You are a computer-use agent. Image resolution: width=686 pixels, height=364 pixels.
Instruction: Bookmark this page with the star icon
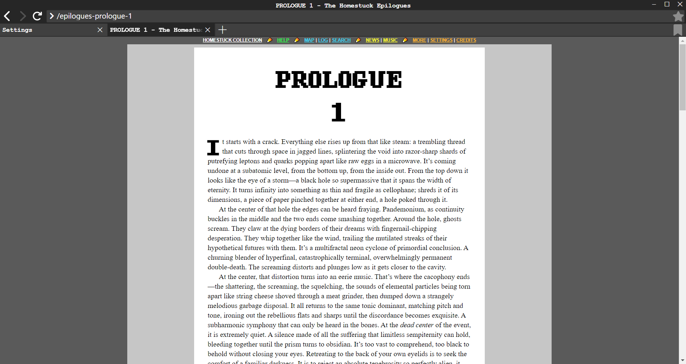tap(678, 16)
